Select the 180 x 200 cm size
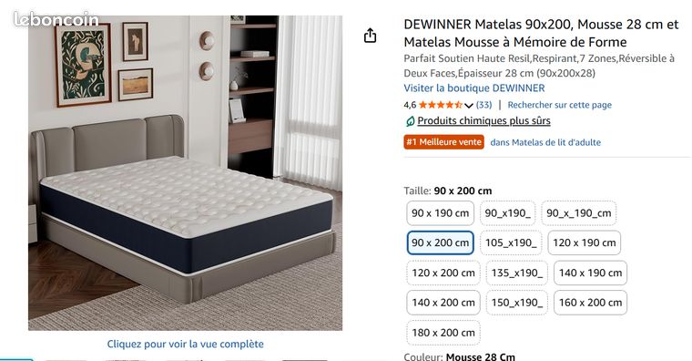Viewport: 692px width, 361px height. (x=443, y=333)
